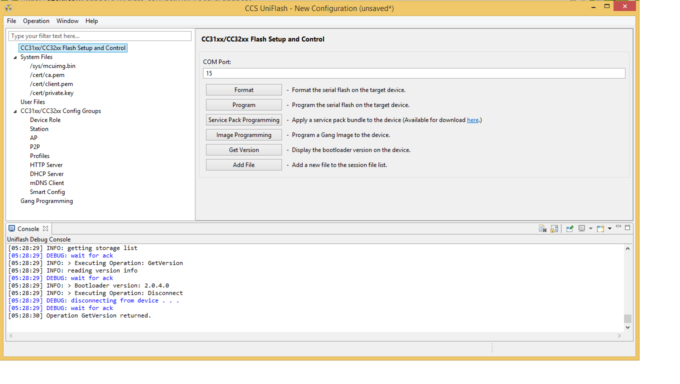Viewport: 680px width, 384px height.
Task: Maximize the Console panel
Action: [627, 227]
